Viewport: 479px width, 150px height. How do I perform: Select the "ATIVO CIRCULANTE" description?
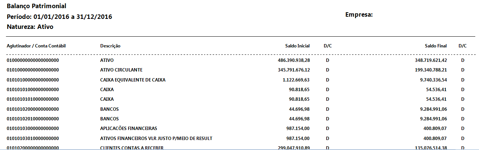(x=121, y=70)
